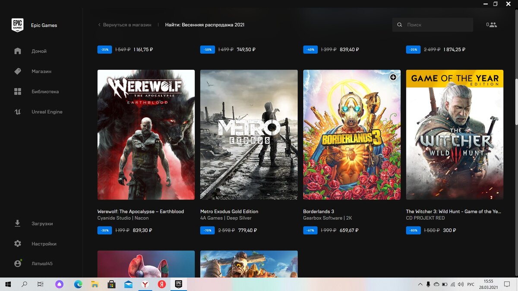The image size is (518, 291).
Task: Go to Unreal Engine in the sidebar
Action: (47, 112)
